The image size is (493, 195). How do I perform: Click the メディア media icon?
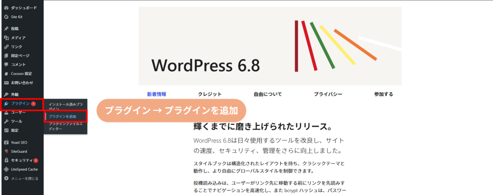click(6, 37)
